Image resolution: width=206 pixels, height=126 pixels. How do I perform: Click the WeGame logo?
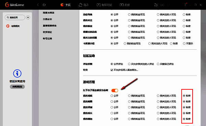[x=14, y=5]
